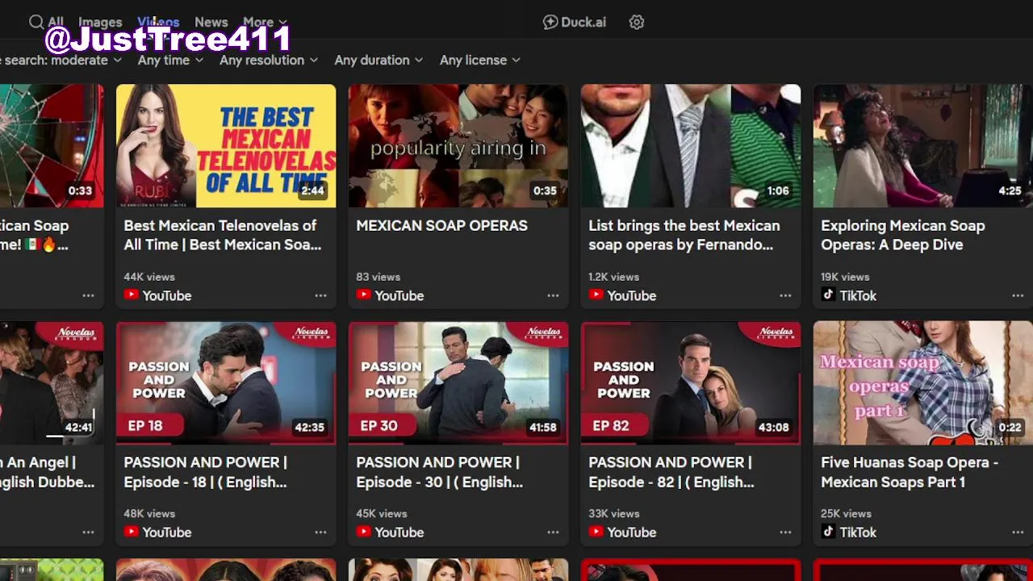This screenshot has width=1033, height=581.
Task: Open options menu for MEXICAN SOAP OPERAS video
Action: pyautogui.click(x=553, y=295)
